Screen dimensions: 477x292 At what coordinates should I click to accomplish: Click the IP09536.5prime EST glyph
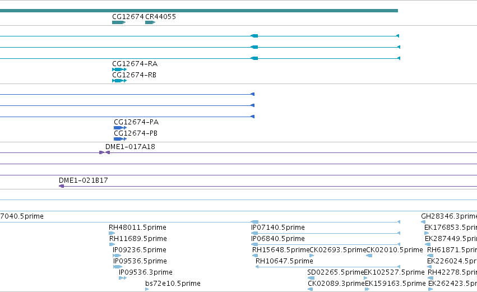tap(117, 267)
